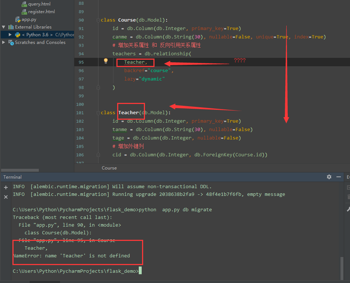Click Teacher class name on line 101

tap(129, 113)
